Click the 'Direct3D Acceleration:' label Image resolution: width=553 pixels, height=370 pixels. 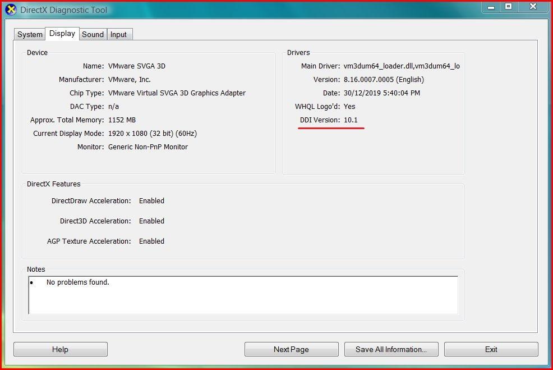pyautogui.click(x=95, y=221)
